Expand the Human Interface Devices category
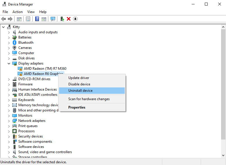The height and width of the screenshot is (165, 226). (x=9, y=90)
